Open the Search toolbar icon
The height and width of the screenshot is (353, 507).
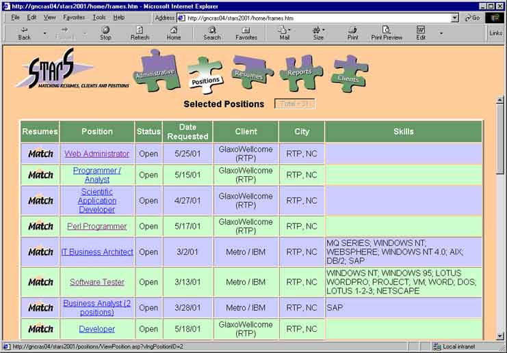click(x=212, y=33)
